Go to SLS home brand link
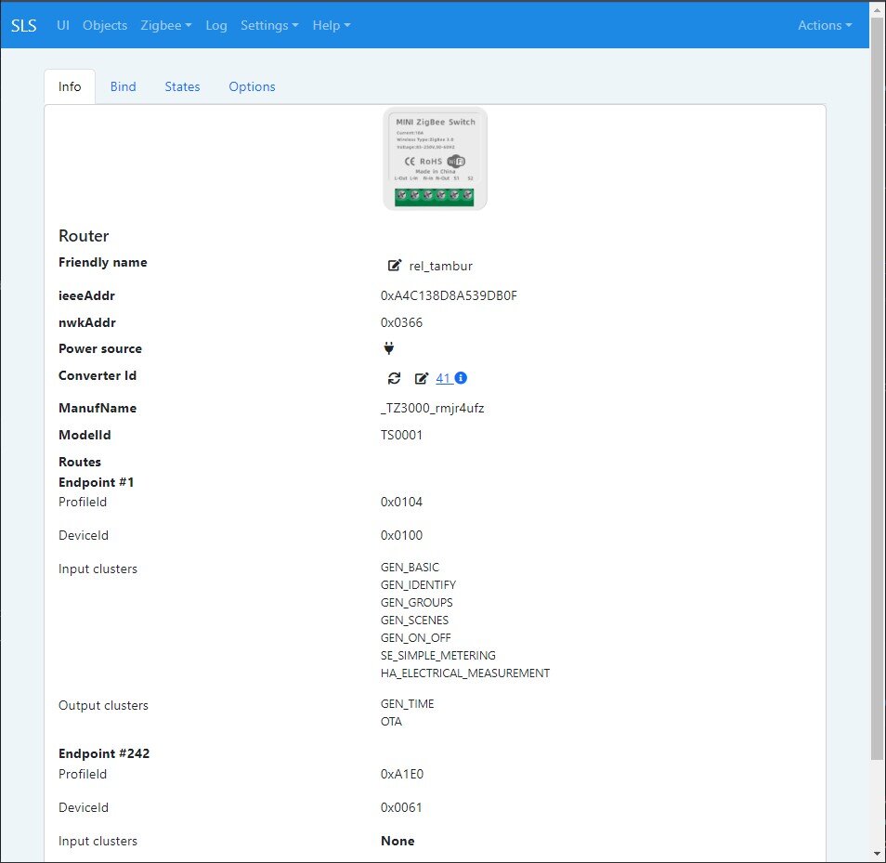The image size is (886, 863). [x=24, y=25]
